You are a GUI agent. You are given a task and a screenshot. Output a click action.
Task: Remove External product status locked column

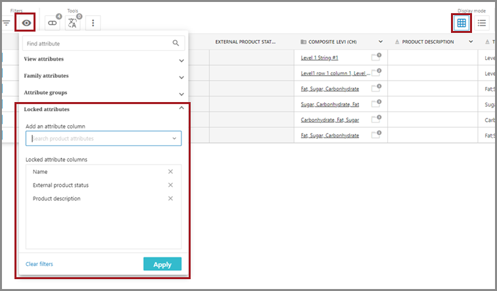coord(170,185)
